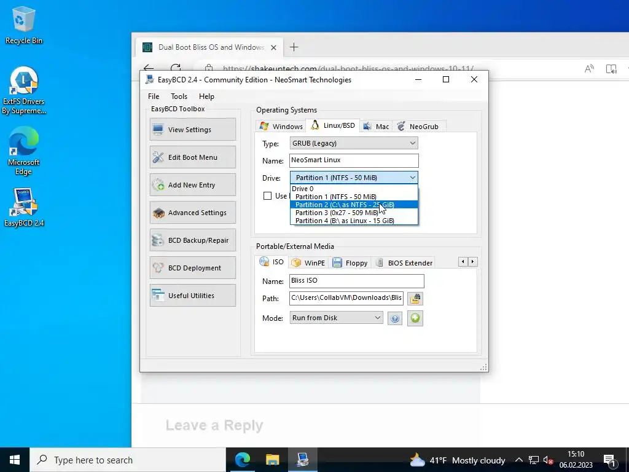Viewport: 629px width, 472px height.
Task: Open the Tools menu
Action: click(179, 96)
